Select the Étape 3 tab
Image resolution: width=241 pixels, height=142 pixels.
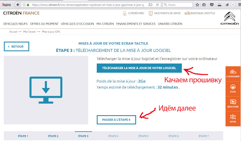click(x=83, y=136)
